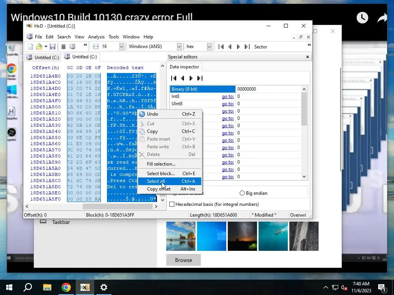Select the beach rock background thumbnail
Image resolution: width=394 pixels, height=295 pixels.
coord(181,236)
